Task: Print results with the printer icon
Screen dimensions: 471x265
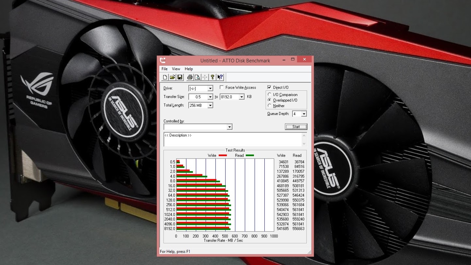Action: [190, 77]
